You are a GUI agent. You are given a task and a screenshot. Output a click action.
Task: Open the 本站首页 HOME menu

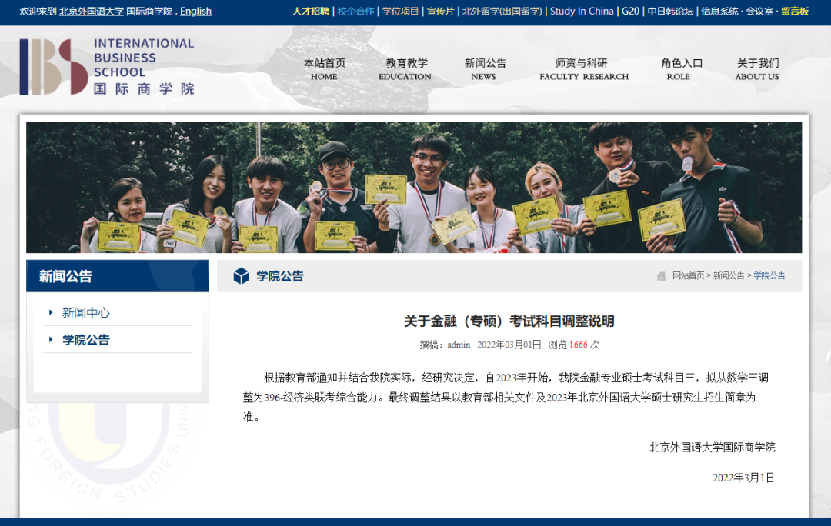point(324,69)
